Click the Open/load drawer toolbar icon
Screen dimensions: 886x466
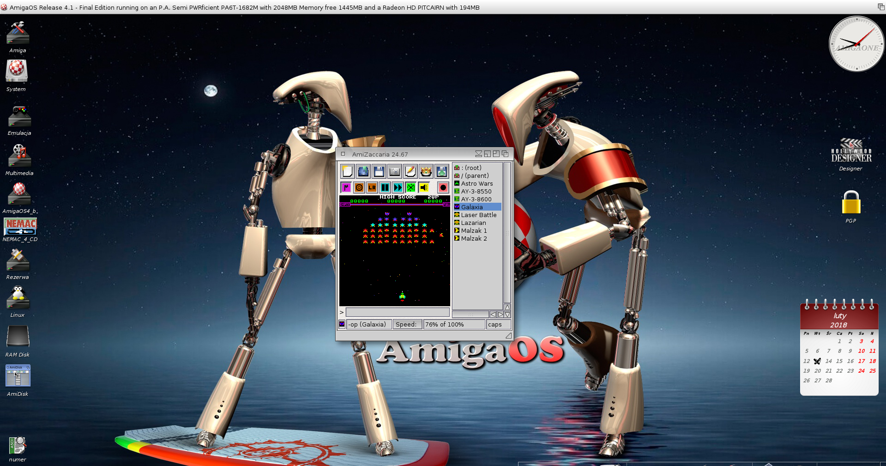(363, 171)
